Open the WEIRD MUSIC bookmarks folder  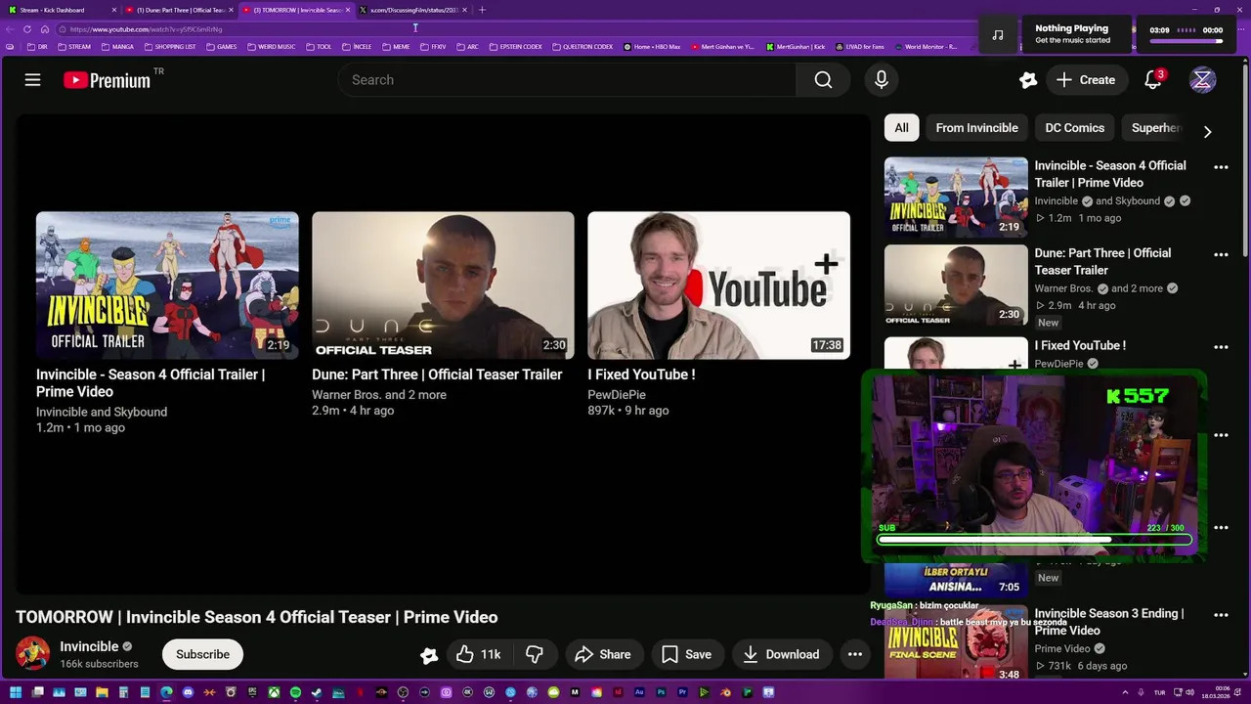[272, 47]
